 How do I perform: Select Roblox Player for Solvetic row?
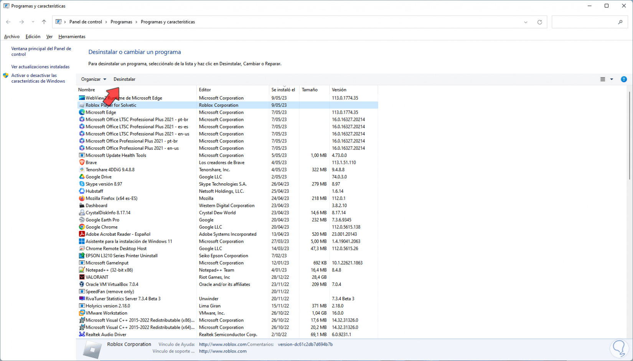[x=227, y=105]
